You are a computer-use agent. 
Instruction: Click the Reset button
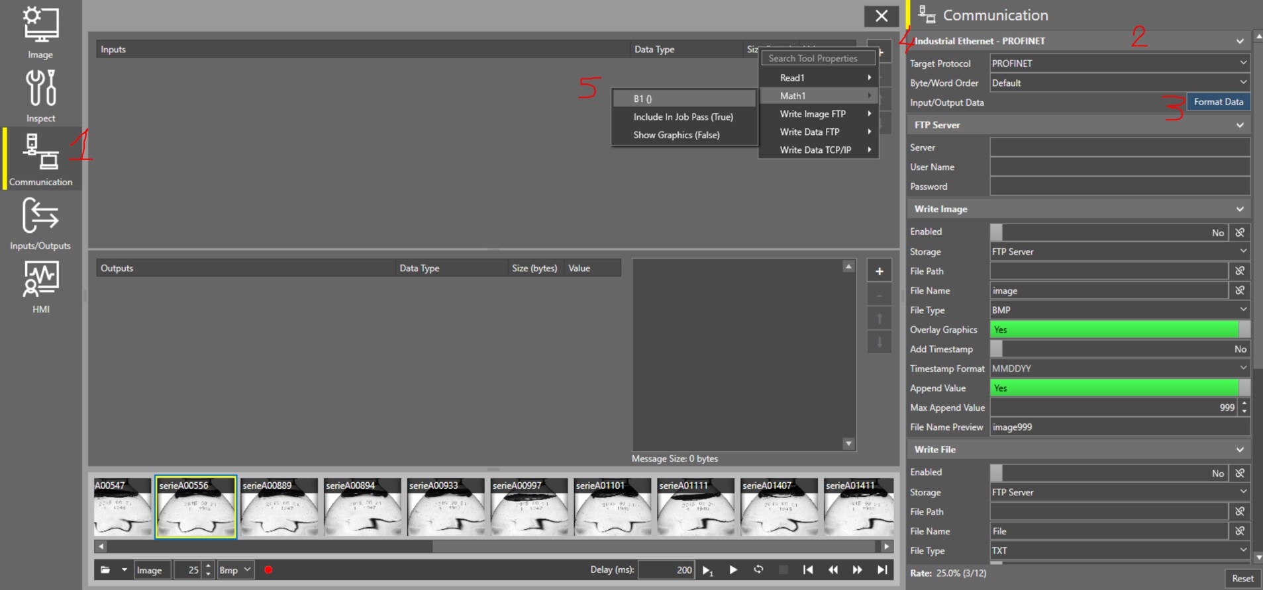1242,578
